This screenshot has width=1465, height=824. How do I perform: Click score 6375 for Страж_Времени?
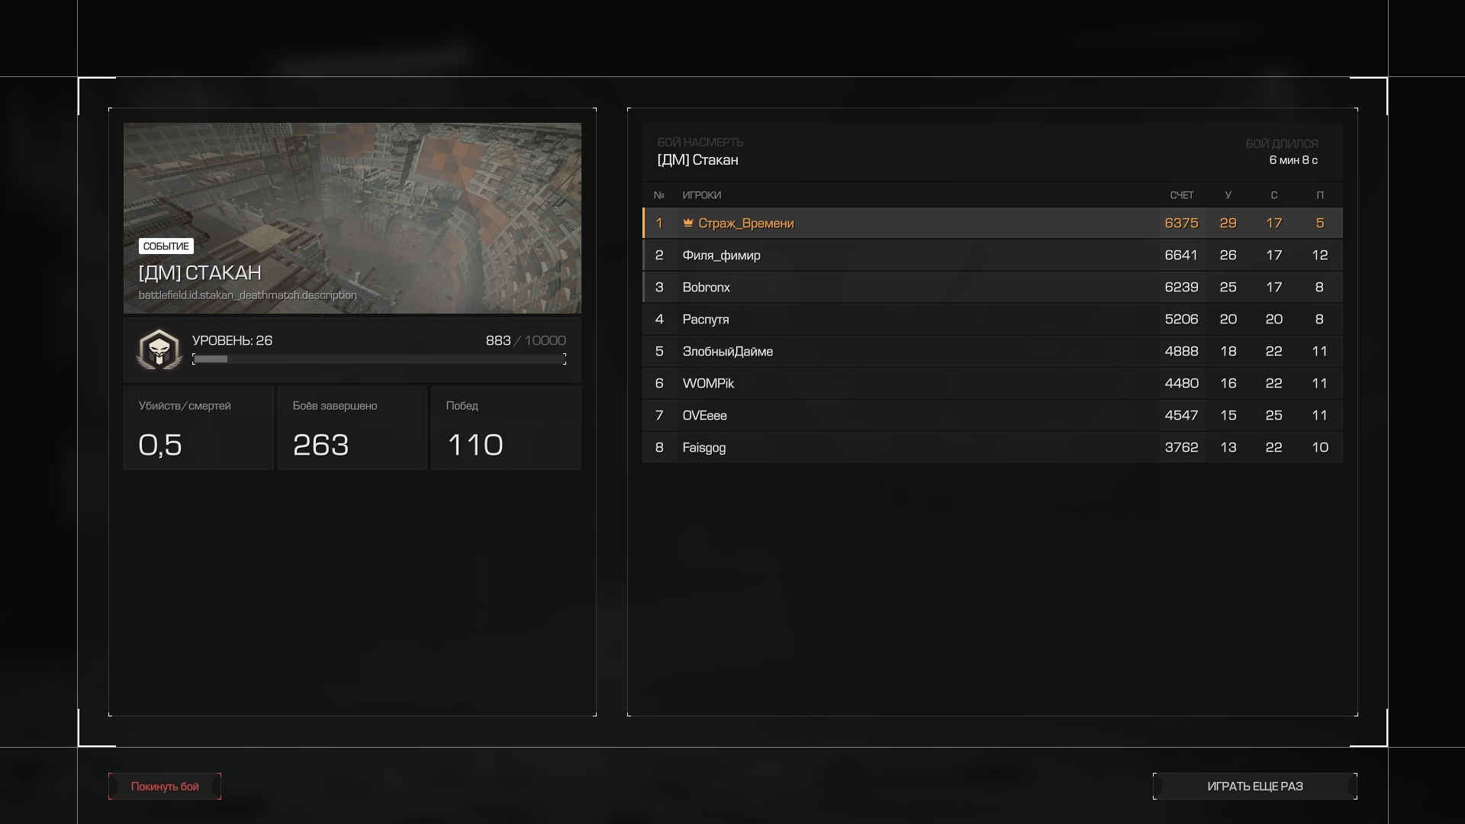1181,224
